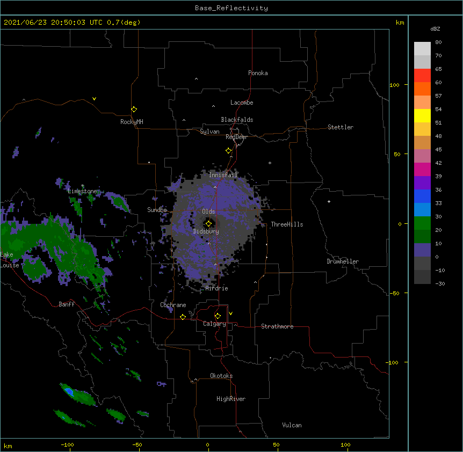This screenshot has height=452, width=463.
Task: Click the Calgary city label
Action: coord(214,324)
